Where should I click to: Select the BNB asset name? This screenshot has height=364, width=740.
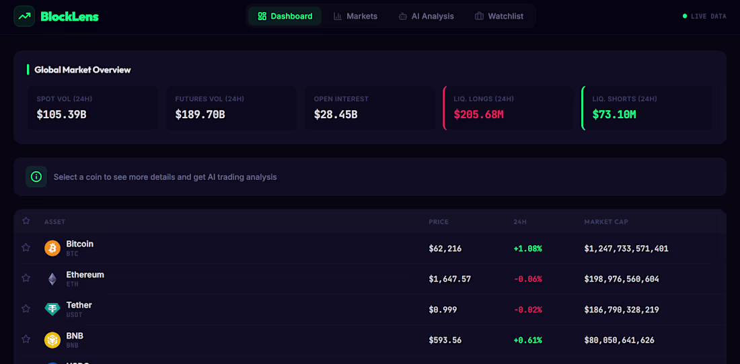[x=75, y=336]
